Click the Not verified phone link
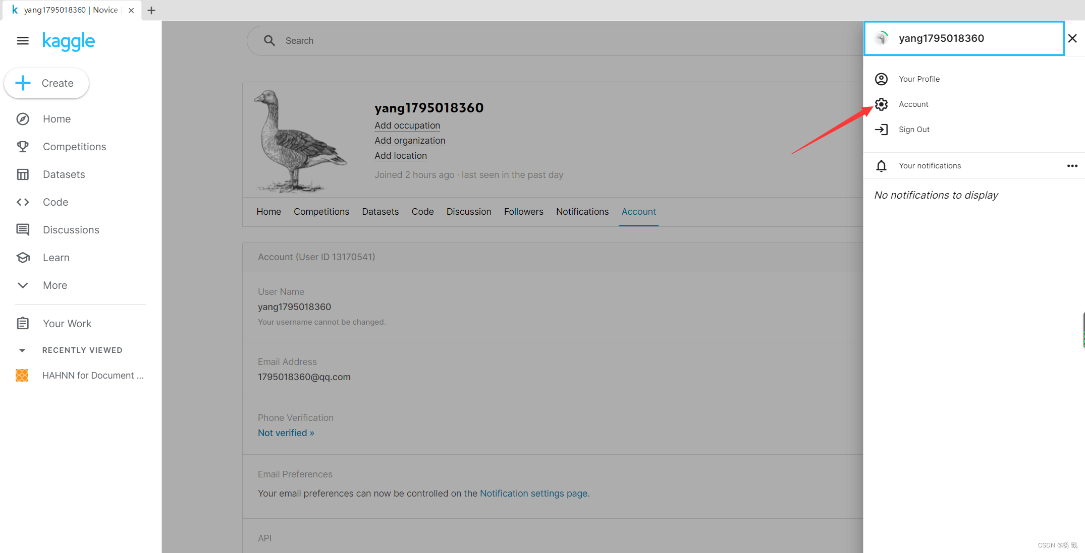1085x553 pixels. [286, 433]
